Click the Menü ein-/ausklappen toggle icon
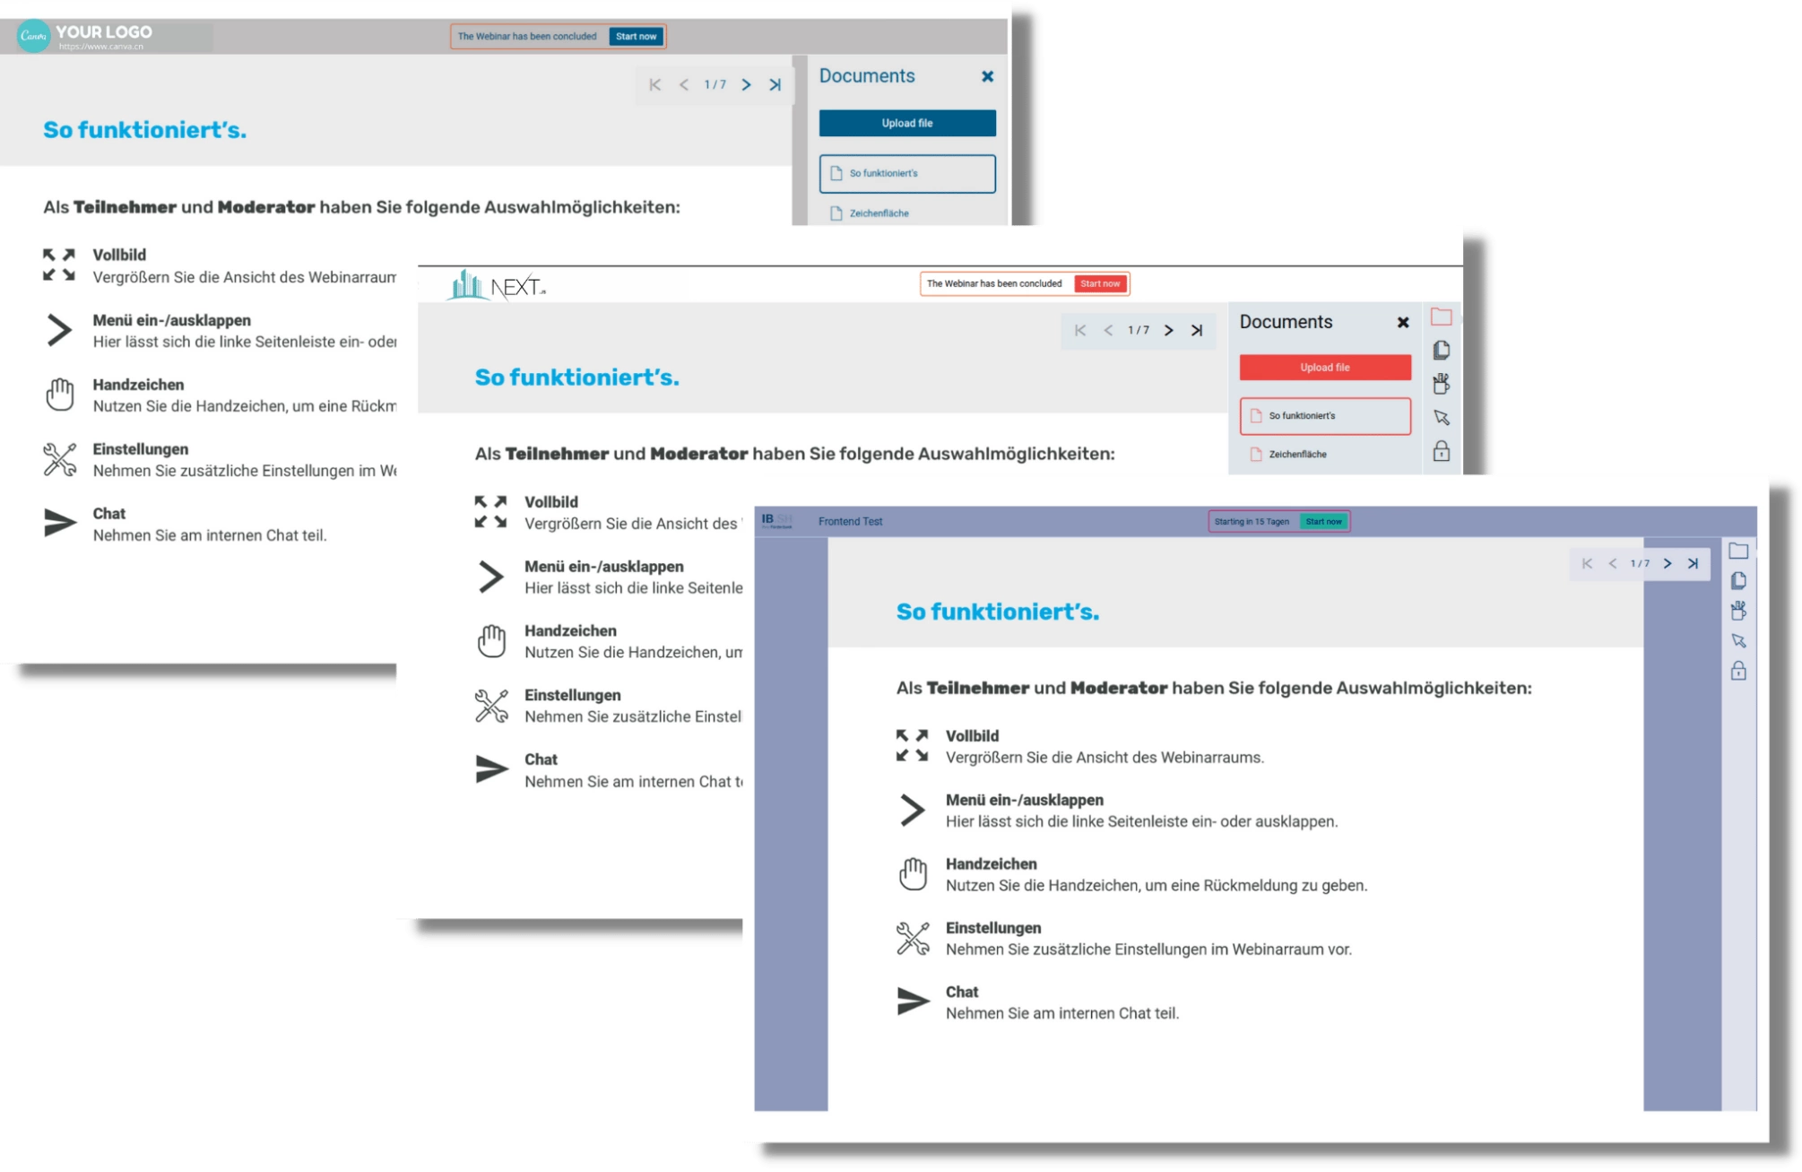 (x=912, y=810)
